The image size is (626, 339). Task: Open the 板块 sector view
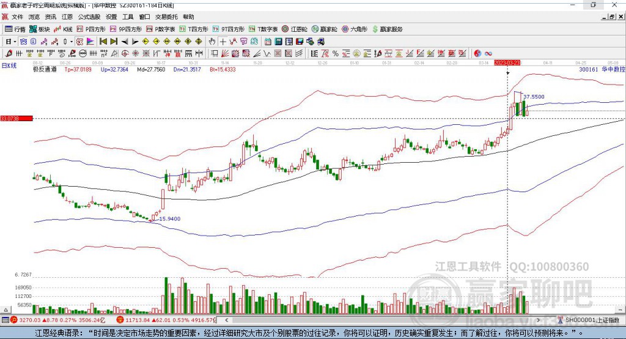(x=40, y=29)
